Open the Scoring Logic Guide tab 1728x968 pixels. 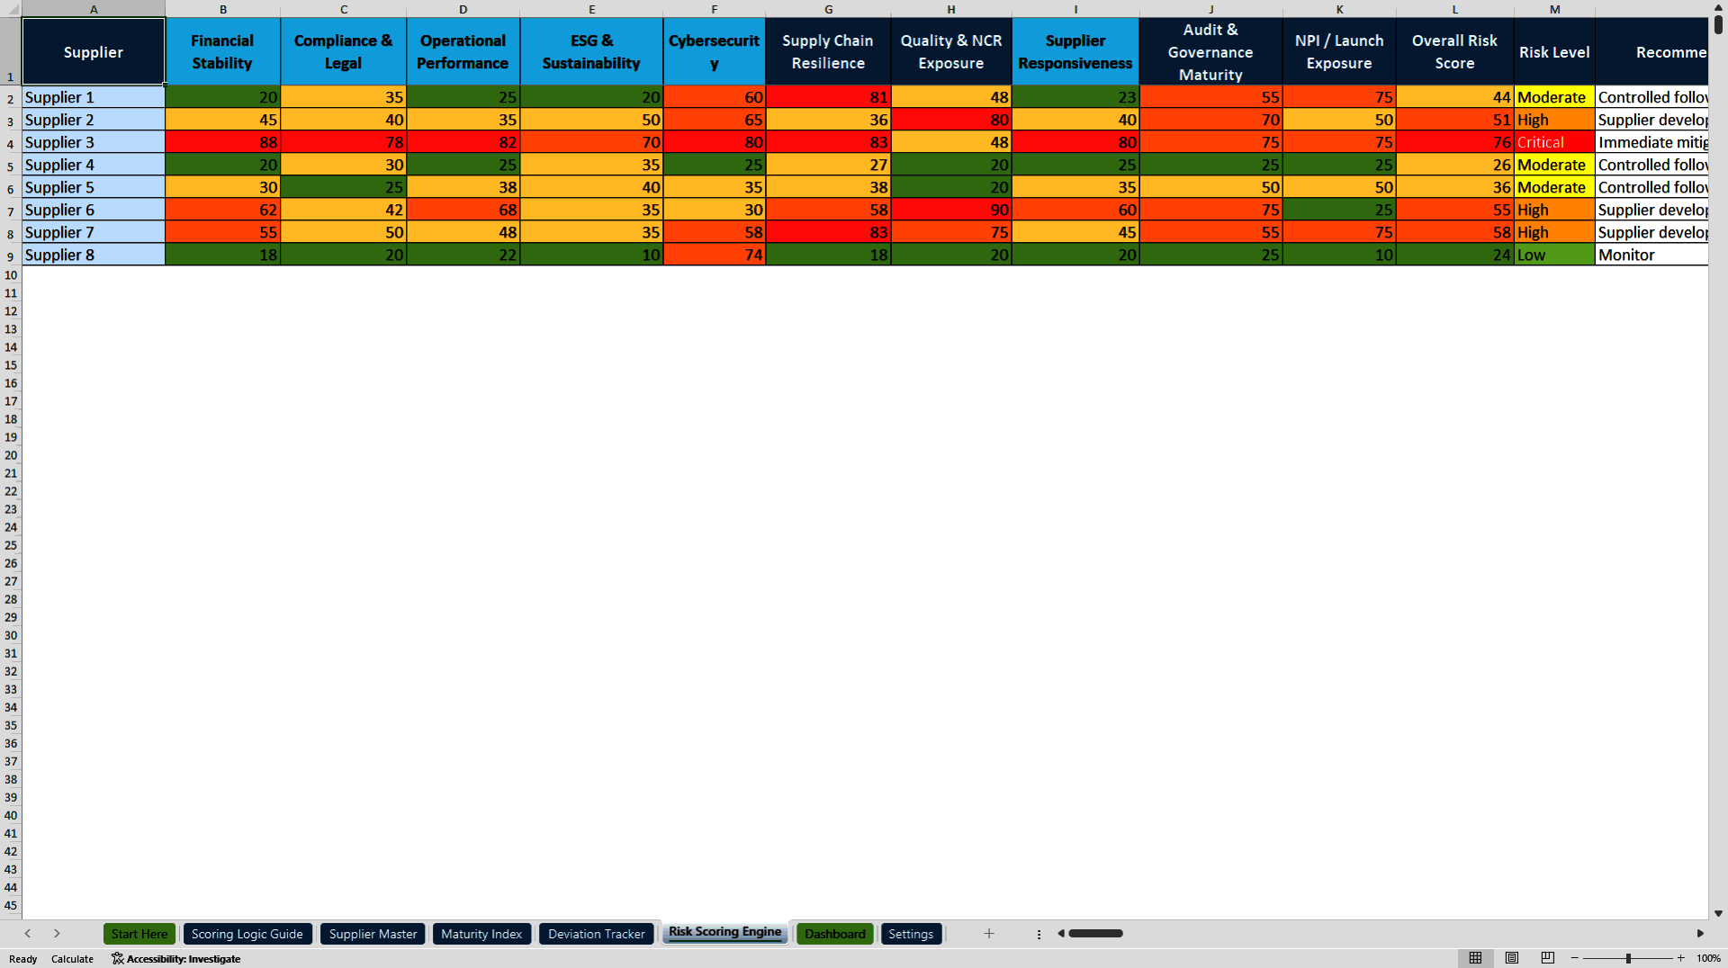247,934
